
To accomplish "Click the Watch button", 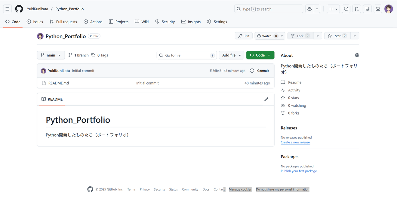I will point(267,36).
